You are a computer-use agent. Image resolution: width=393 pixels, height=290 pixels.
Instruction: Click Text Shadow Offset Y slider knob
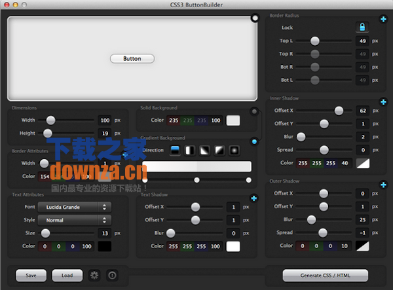pyautogui.click(x=195, y=220)
